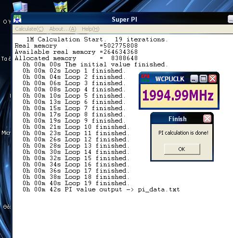Click the 'Loop 1 finished' line

[74, 71]
